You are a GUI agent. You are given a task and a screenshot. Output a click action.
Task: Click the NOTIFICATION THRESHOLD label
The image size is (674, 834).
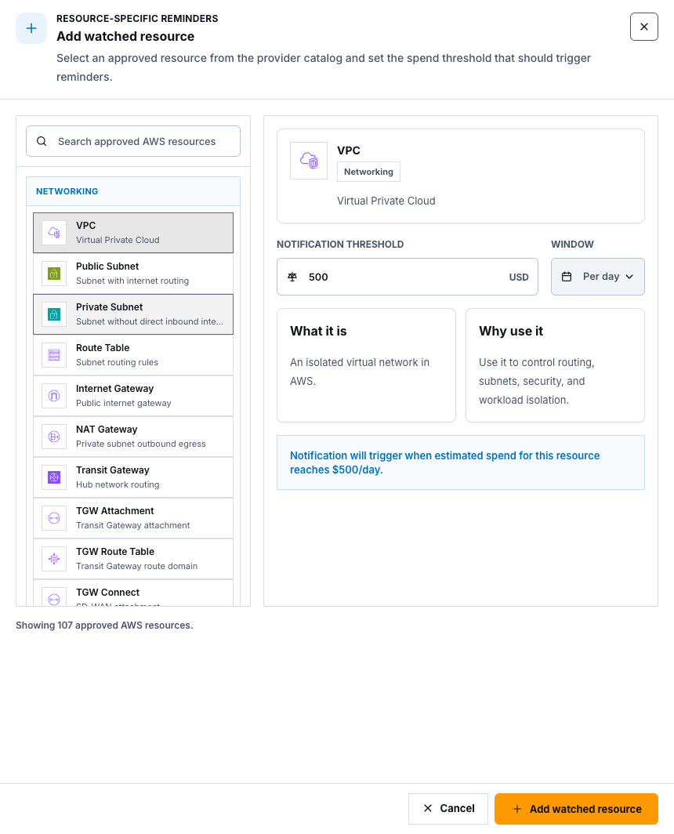tap(340, 245)
